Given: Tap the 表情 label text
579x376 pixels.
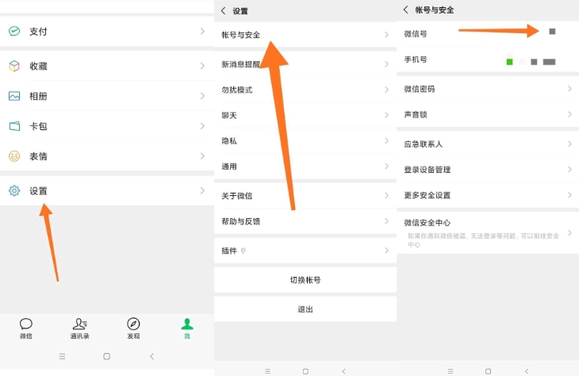Looking at the screenshot, I should (38, 156).
